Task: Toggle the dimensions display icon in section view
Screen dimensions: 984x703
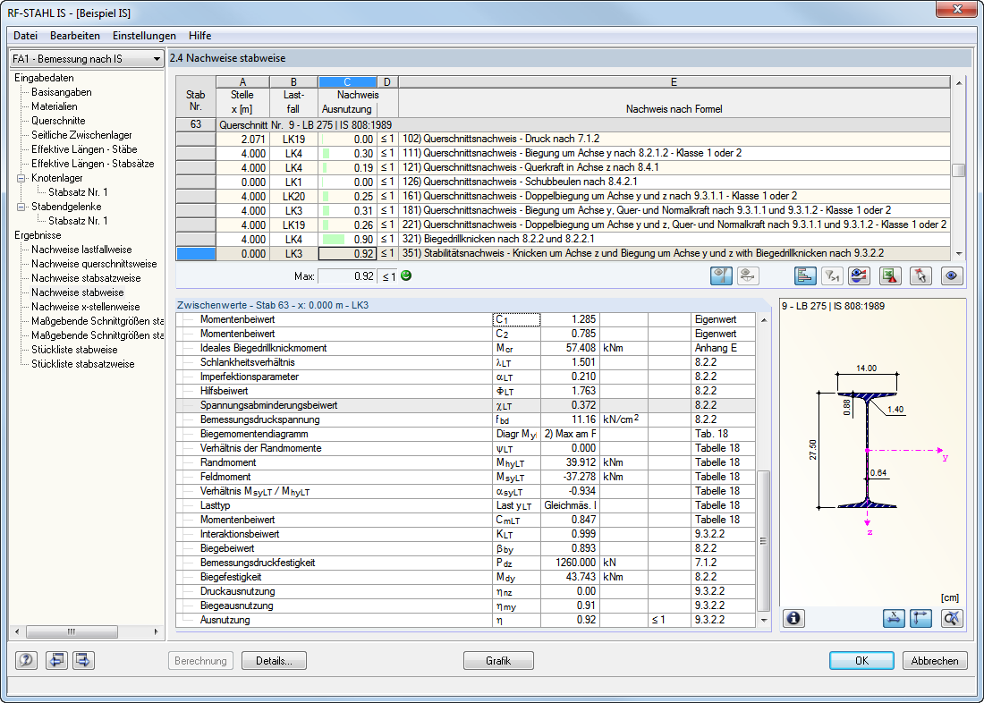Action: (894, 618)
